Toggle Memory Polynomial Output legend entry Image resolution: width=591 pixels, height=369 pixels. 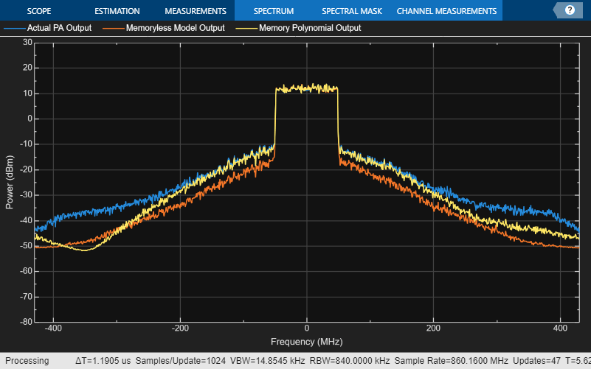pyautogui.click(x=299, y=28)
